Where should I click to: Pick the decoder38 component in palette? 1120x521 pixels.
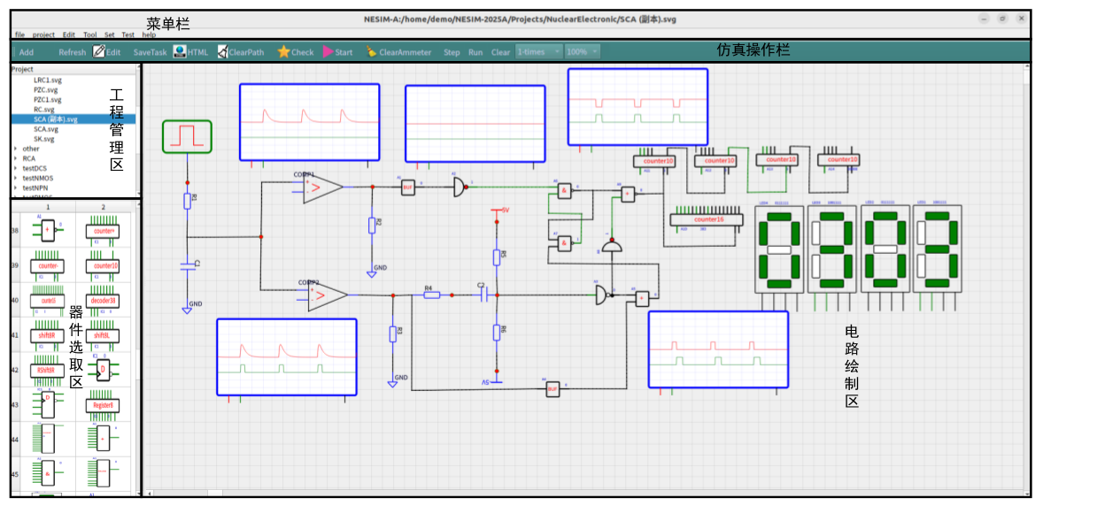[103, 301]
